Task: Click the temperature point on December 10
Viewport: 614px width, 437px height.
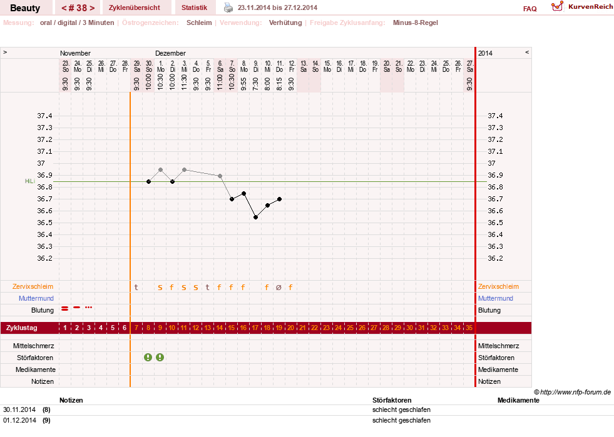Action: [x=267, y=205]
